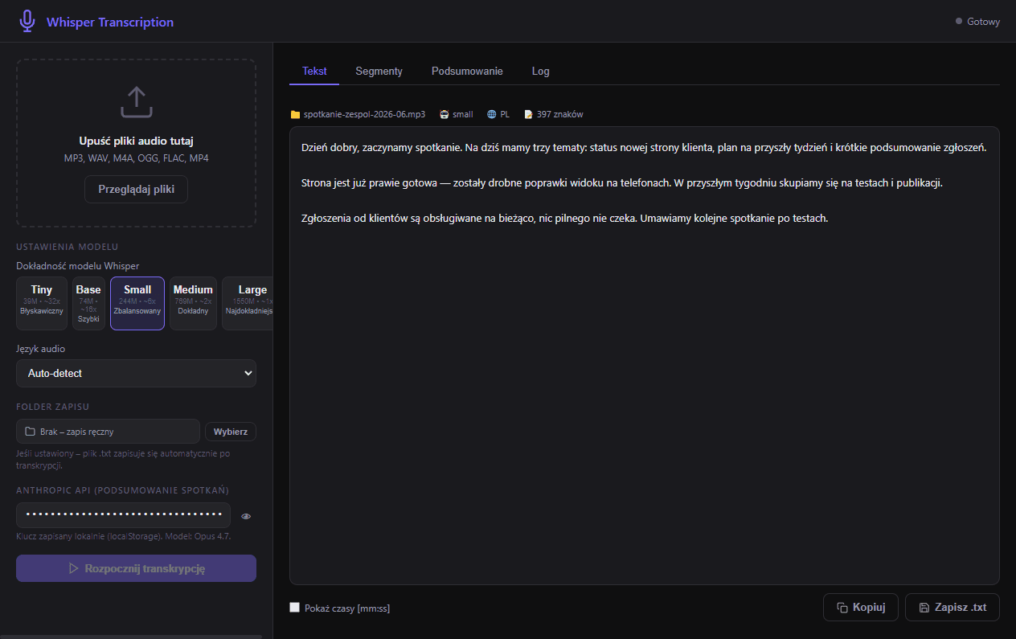The width and height of the screenshot is (1016, 639).
Task: Click the Anthropic API key input field
Action: tap(123, 515)
